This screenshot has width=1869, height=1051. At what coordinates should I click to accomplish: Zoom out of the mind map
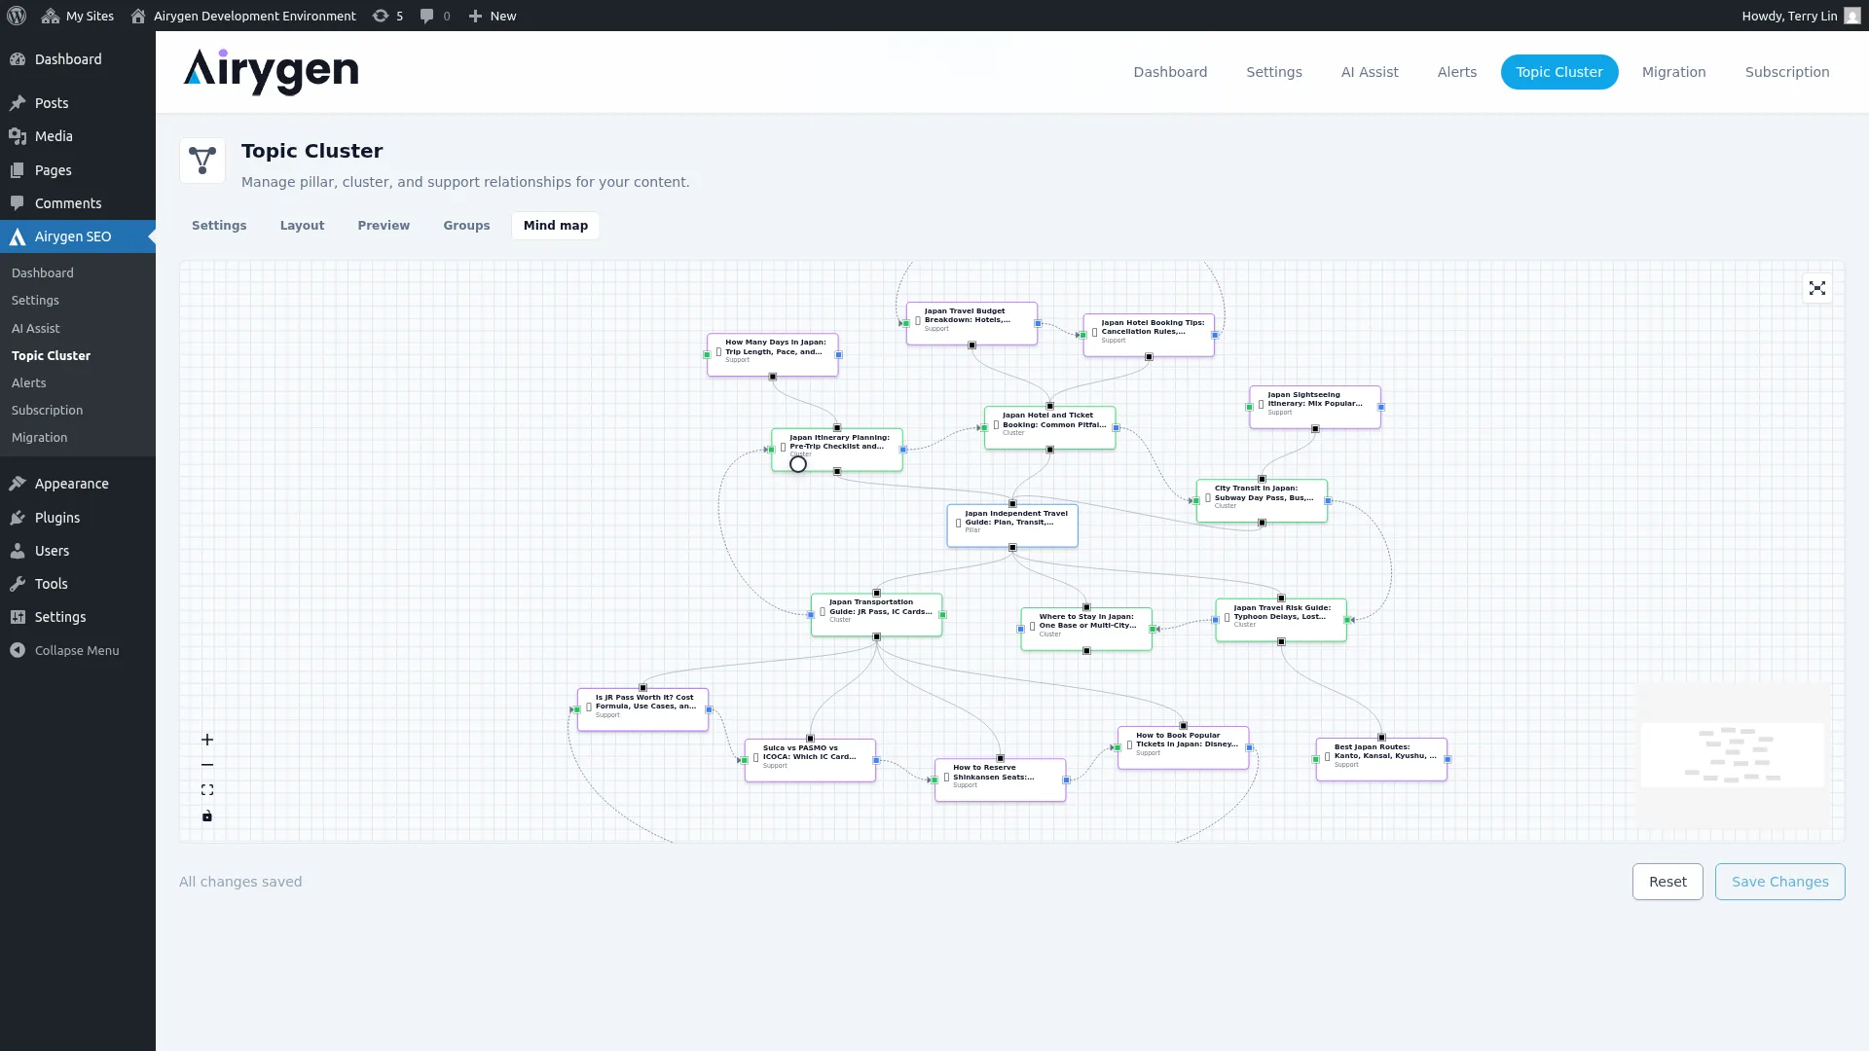(x=206, y=765)
